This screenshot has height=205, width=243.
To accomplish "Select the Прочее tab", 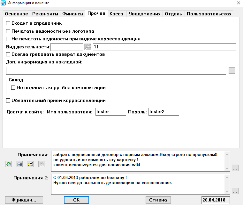I will tap(96, 13).
